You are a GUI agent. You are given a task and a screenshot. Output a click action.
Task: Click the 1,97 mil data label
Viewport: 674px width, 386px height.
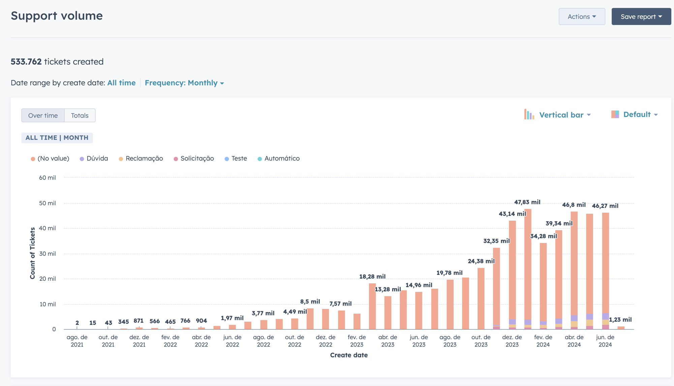232,318
